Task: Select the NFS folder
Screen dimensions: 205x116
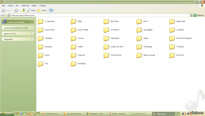Action: (43, 64)
